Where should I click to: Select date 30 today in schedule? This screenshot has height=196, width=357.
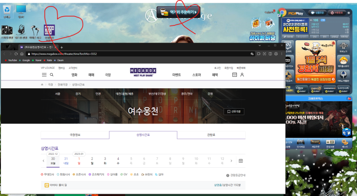pyautogui.click(x=53, y=161)
